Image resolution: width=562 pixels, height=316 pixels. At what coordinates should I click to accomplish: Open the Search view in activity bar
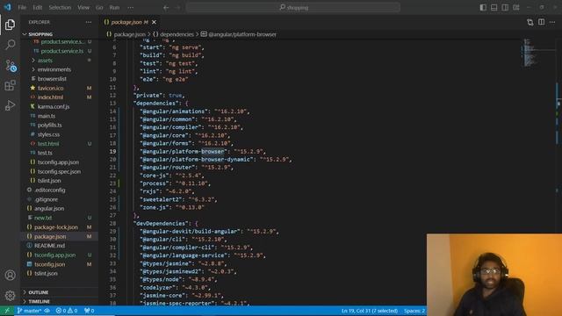[10, 45]
